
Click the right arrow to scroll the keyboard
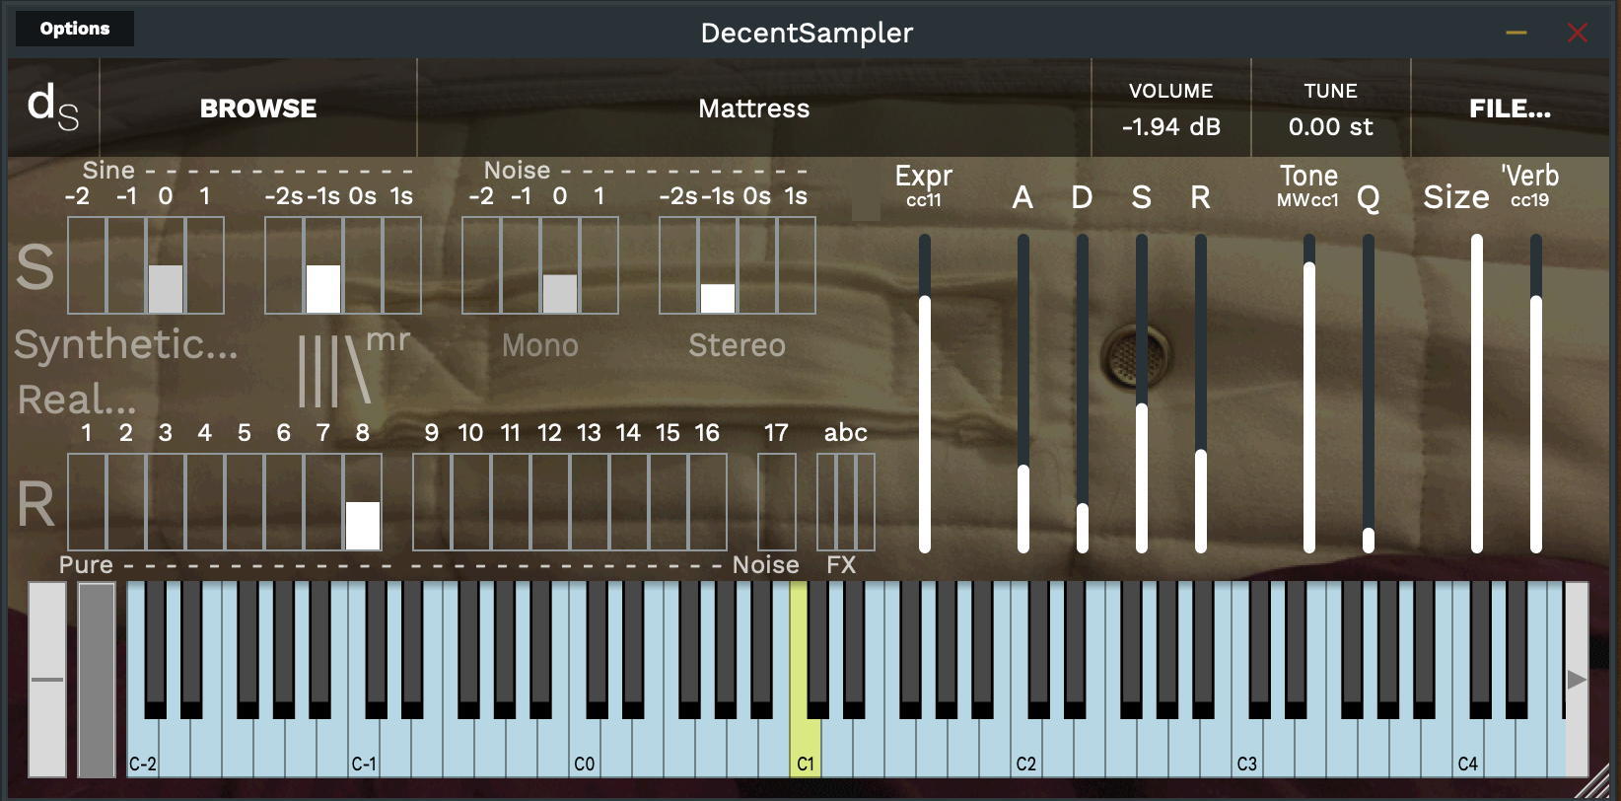click(x=1577, y=679)
